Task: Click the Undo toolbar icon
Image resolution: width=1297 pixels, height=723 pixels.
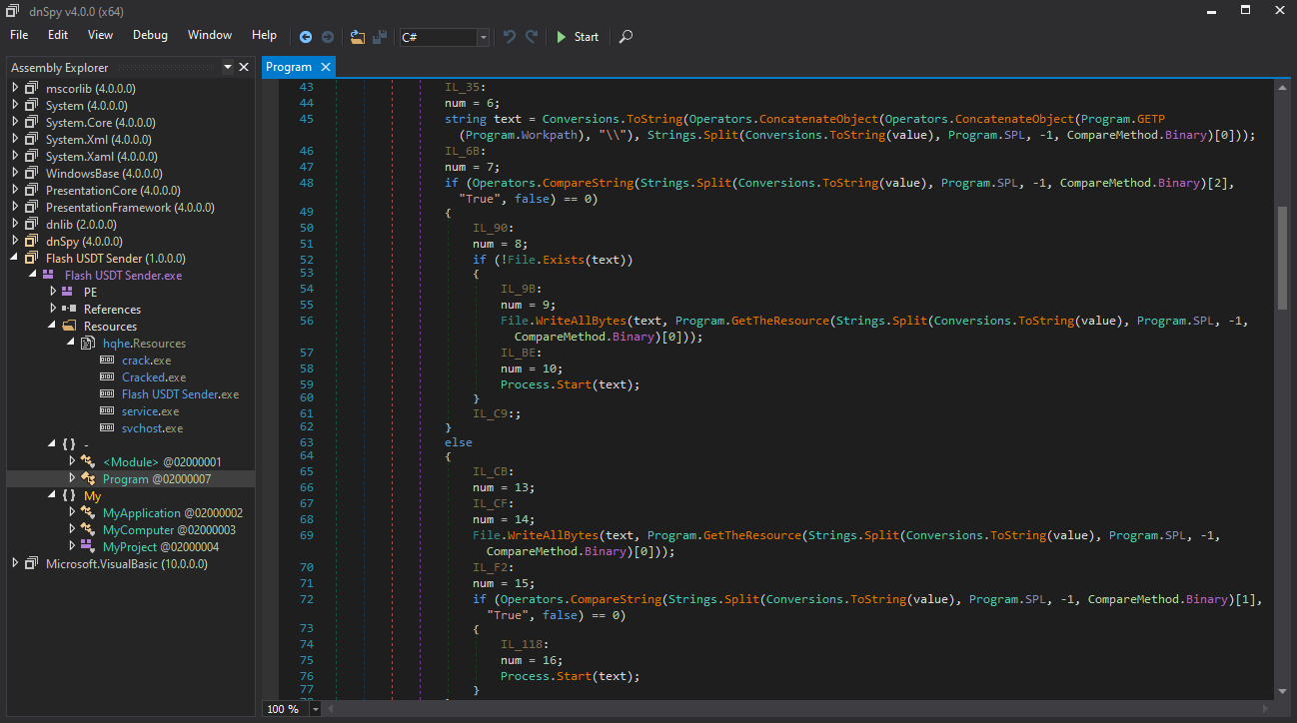Action: pos(509,36)
